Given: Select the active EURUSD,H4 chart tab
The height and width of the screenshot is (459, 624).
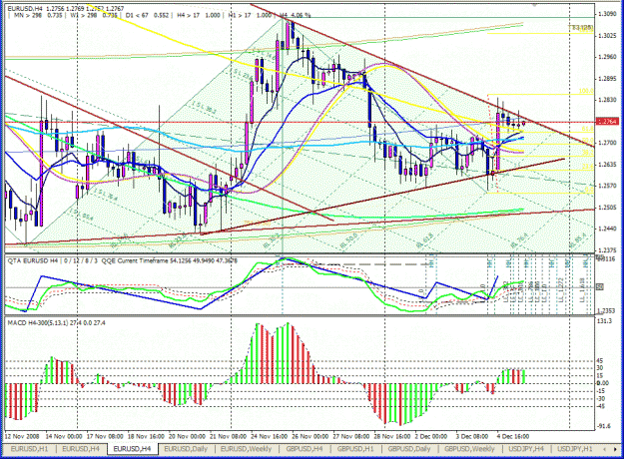Looking at the screenshot, I should click(133, 449).
